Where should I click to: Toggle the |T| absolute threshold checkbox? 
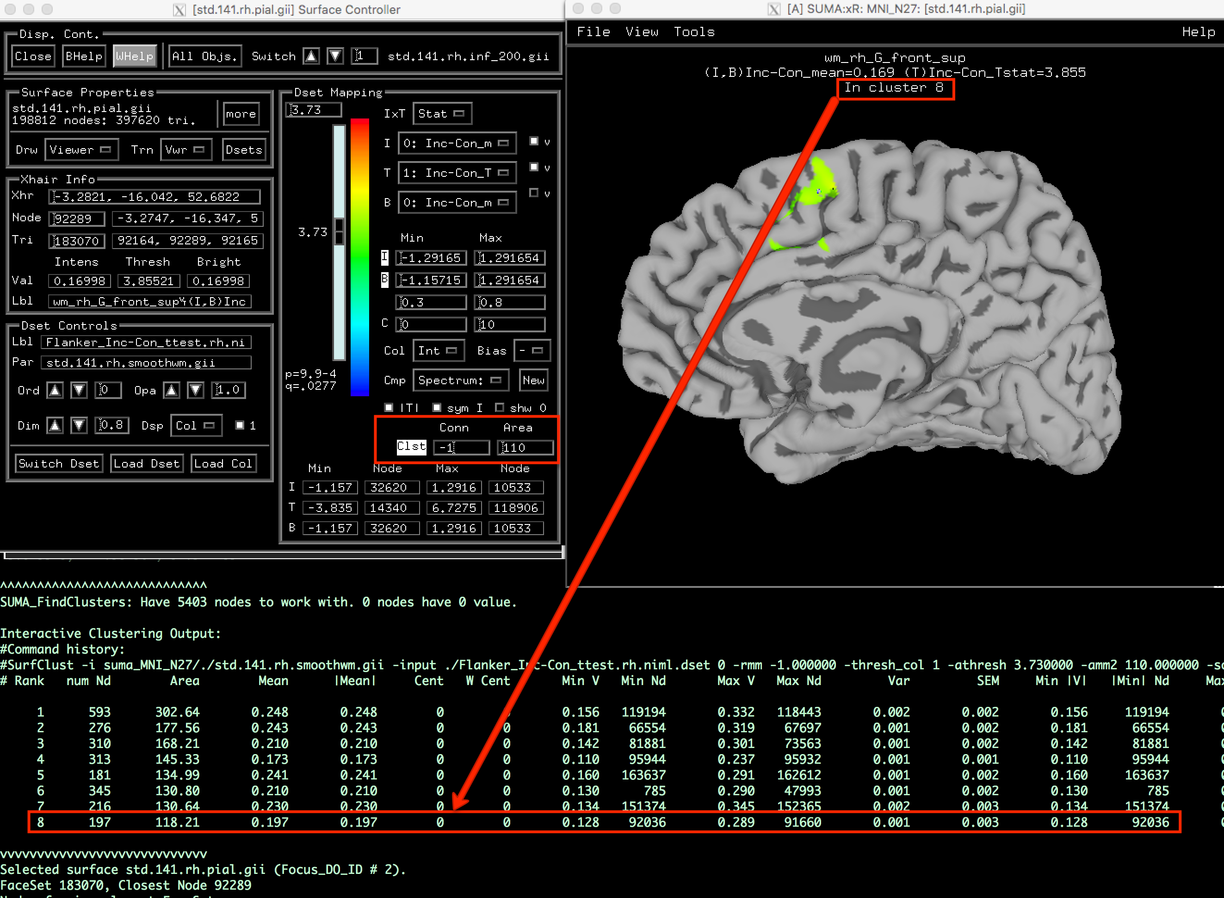389,407
